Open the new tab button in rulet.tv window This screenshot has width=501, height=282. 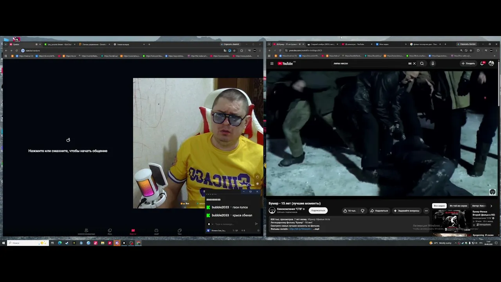(149, 44)
